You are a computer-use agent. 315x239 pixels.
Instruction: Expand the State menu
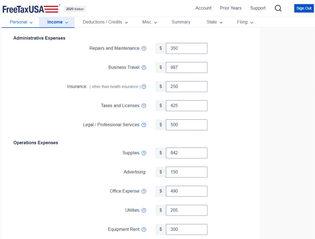[214, 22]
